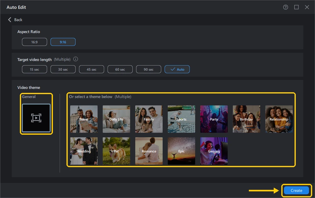Viewport: 315px width, 198px height.
Task: Click the 'Target video length' label
Action: tap(34, 59)
